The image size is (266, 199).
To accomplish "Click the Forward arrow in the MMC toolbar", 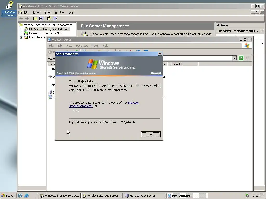I will (x=27, y=18).
